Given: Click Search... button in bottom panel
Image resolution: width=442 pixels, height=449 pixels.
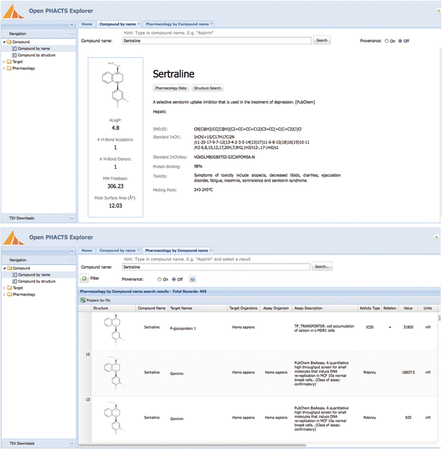Looking at the screenshot, I should (322, 267).
